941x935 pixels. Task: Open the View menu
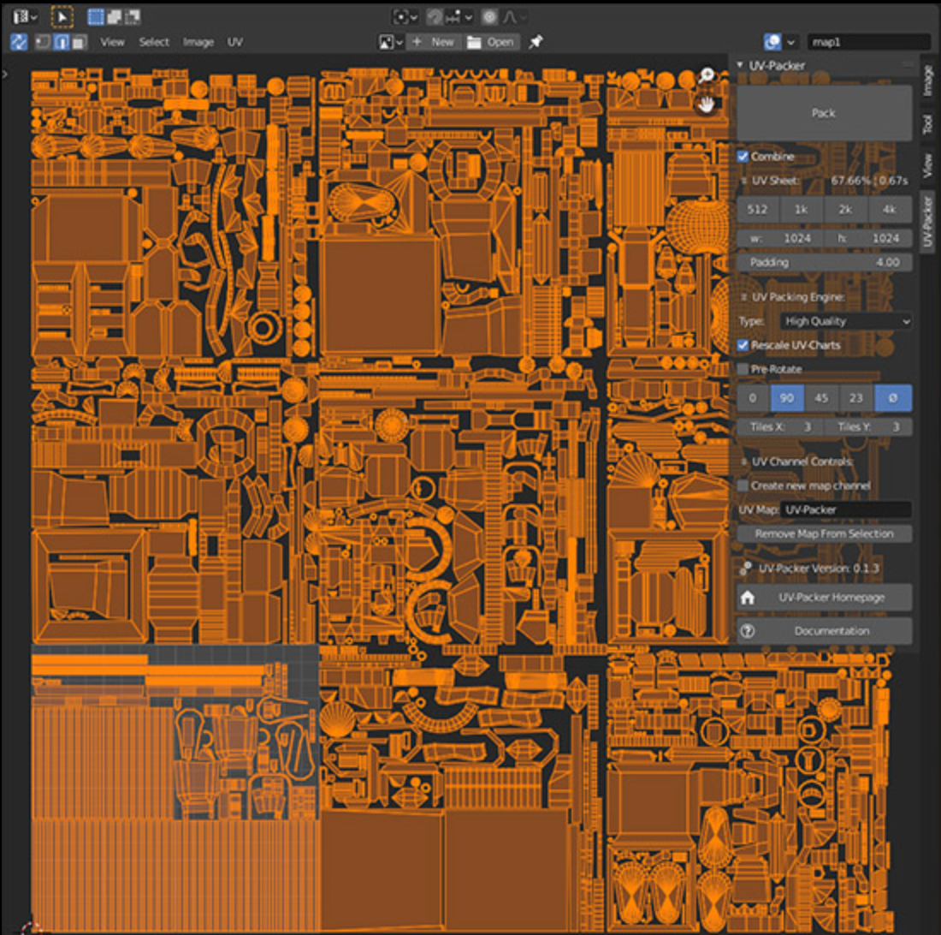pos(112,42)
